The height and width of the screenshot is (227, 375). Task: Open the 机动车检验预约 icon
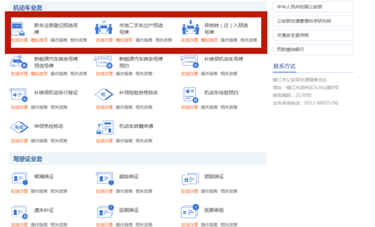coord(191,95)
